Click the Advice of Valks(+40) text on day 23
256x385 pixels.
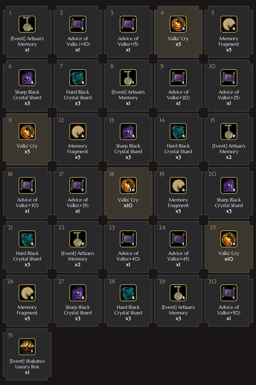tap(128, 256)
